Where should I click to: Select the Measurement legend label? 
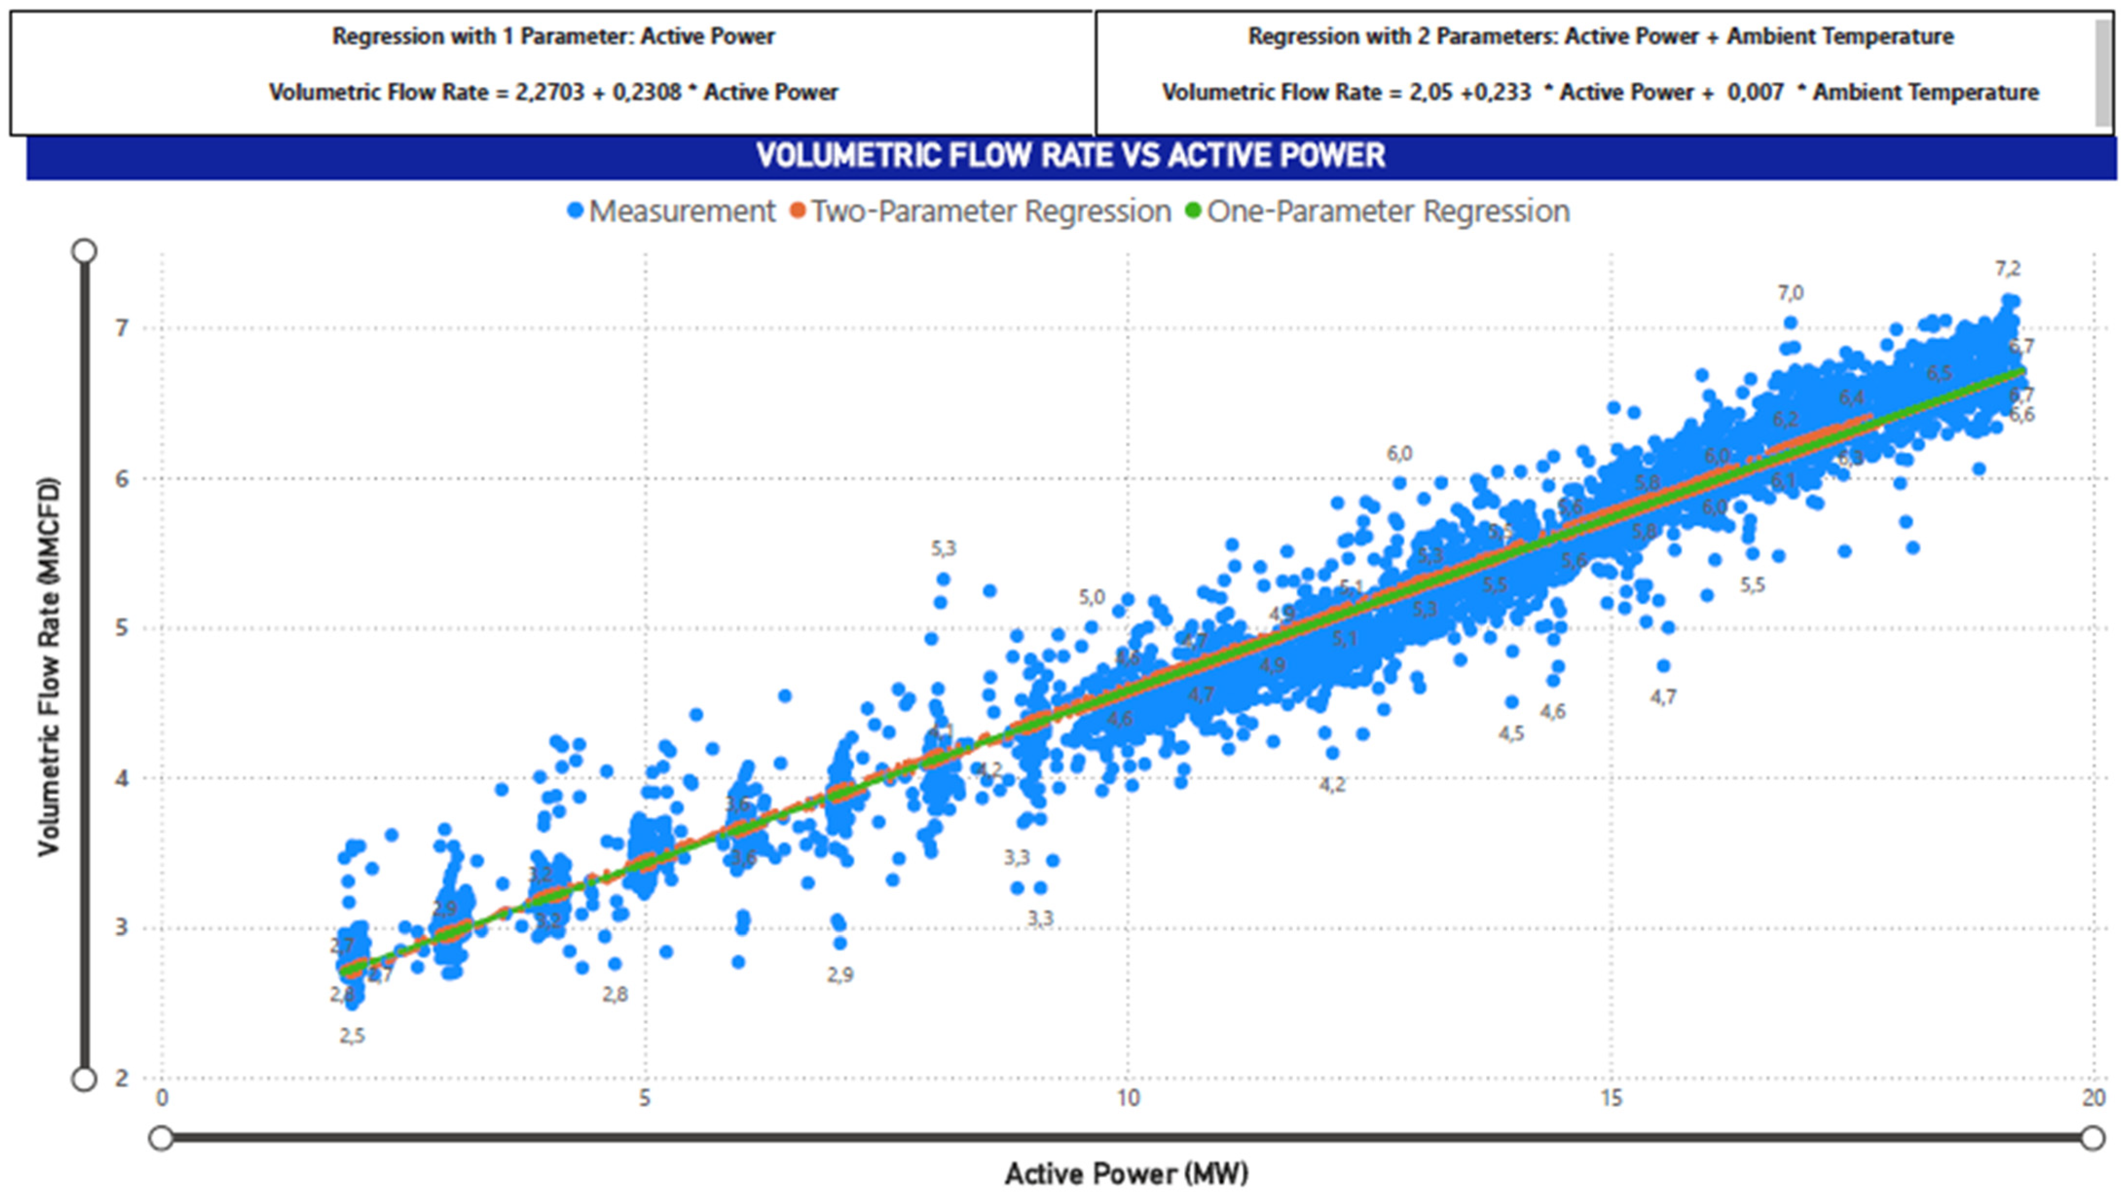(x=682, y=212)
